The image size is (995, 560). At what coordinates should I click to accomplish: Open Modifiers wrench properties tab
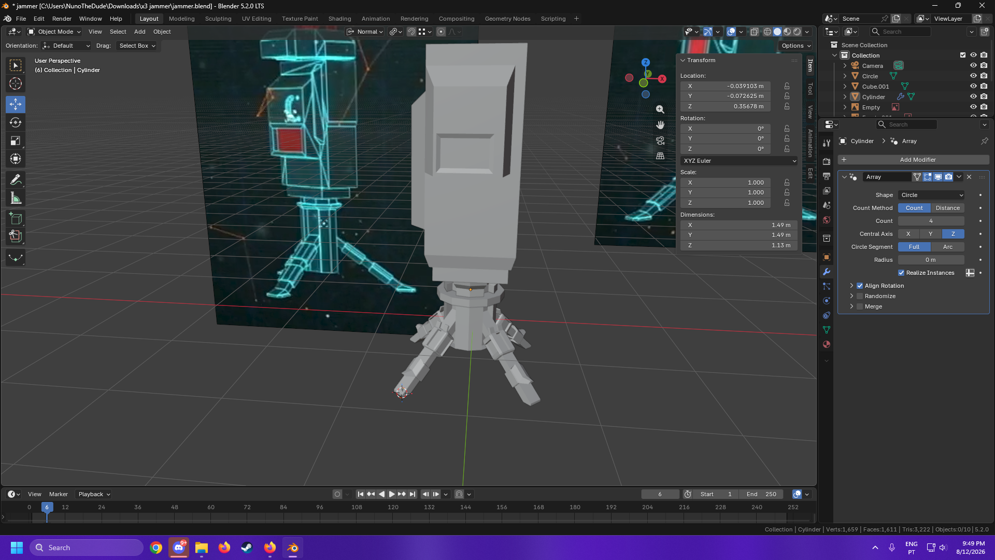point(827,272)
